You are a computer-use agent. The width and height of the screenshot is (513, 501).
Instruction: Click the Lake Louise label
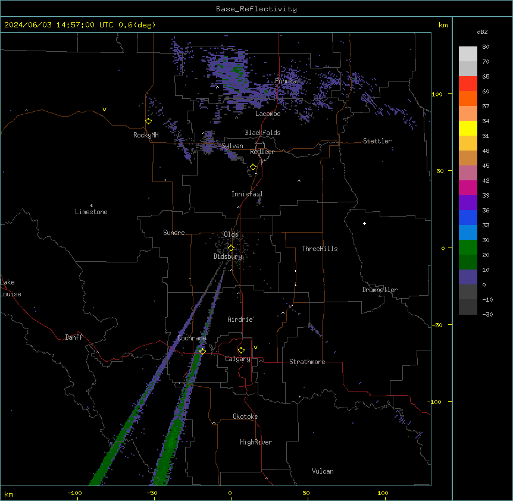click(11, 288)
